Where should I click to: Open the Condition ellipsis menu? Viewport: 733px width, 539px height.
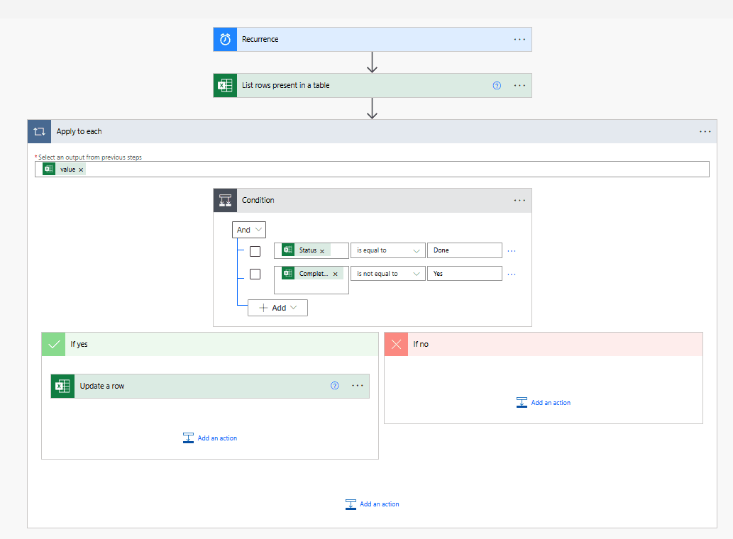click(519, 200)
